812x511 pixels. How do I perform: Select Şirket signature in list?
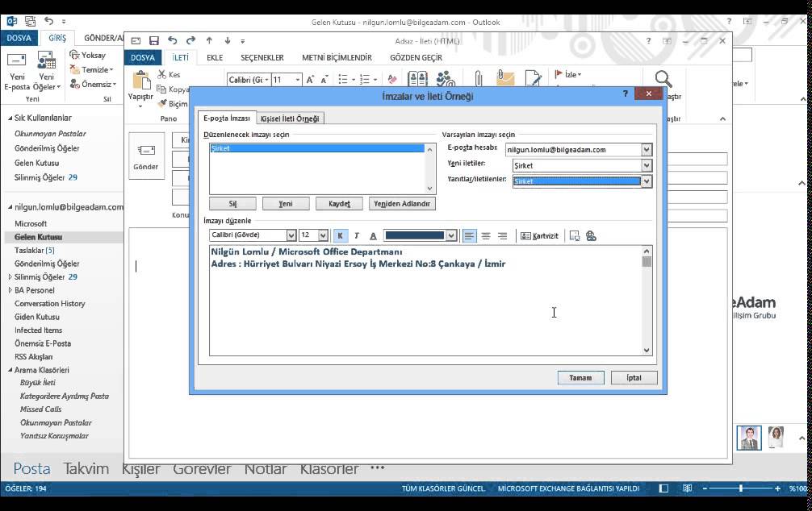[x=317, y=148]
